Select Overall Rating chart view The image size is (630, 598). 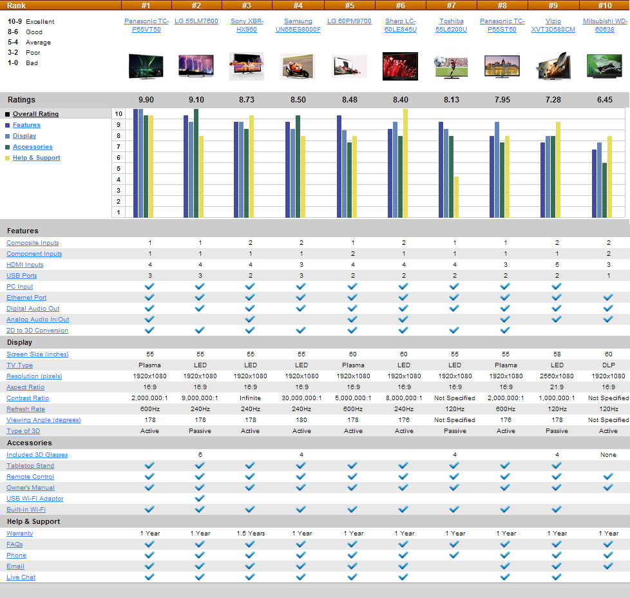[x=36, y=114]
